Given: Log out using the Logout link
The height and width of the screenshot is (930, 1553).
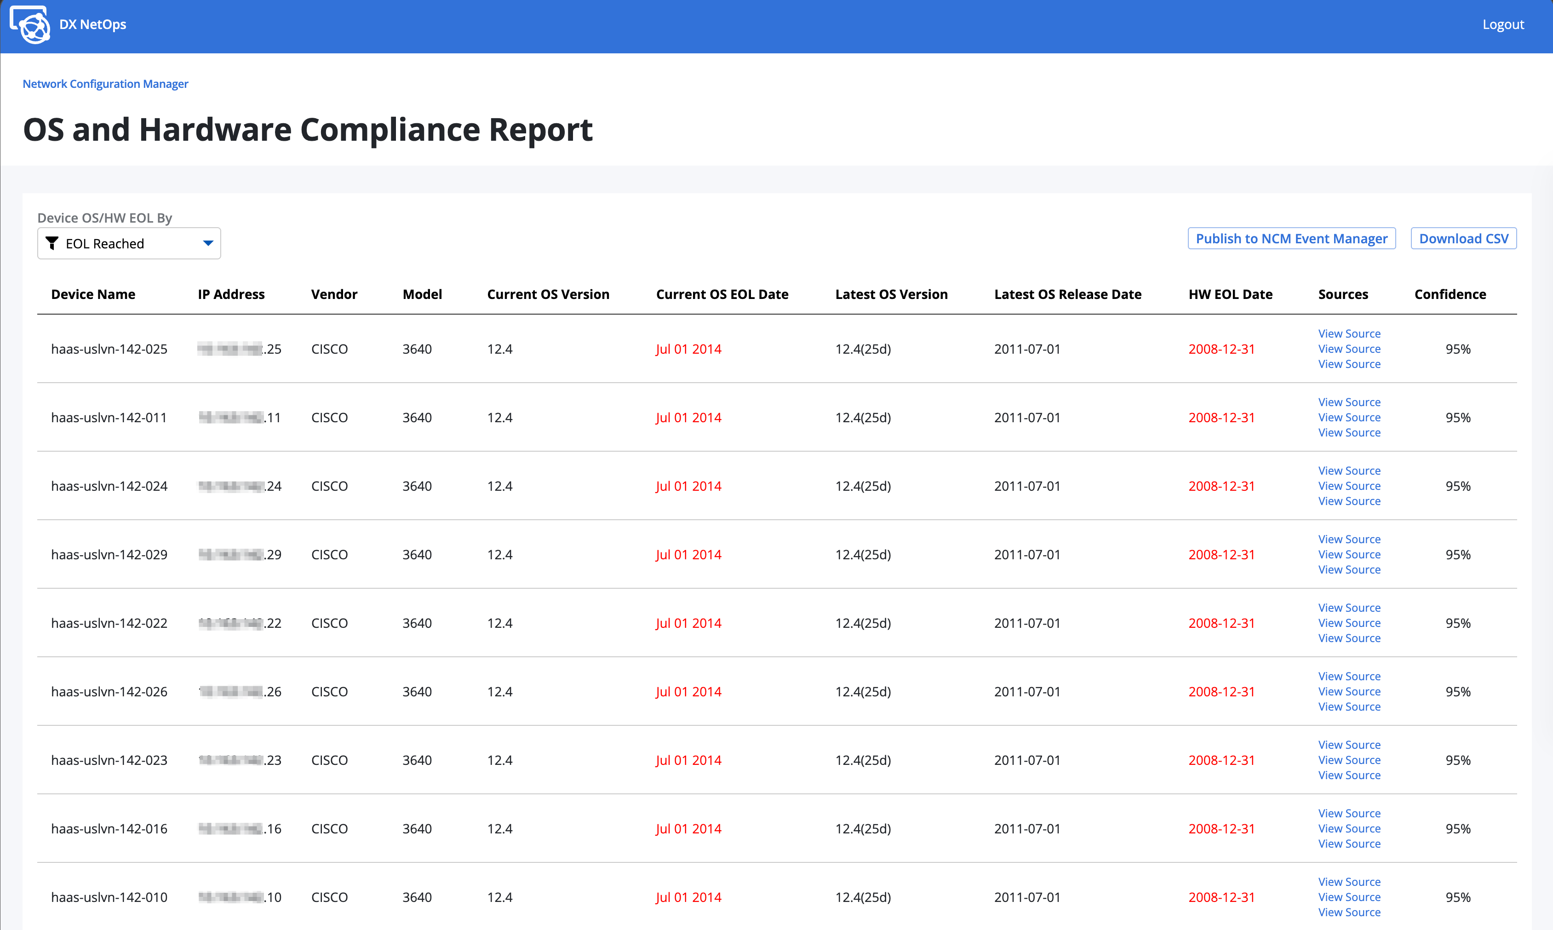Looking at the screenshot, I should pos(1502,24).
